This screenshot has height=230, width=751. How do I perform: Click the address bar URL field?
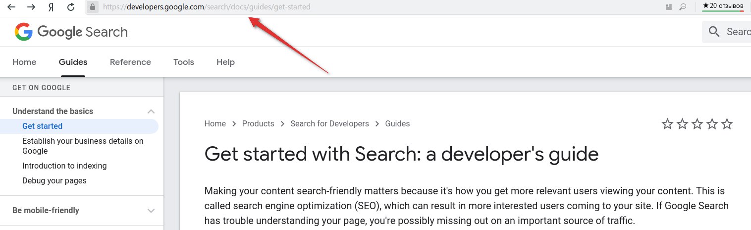pyautogui.click(x=376, y=7)
